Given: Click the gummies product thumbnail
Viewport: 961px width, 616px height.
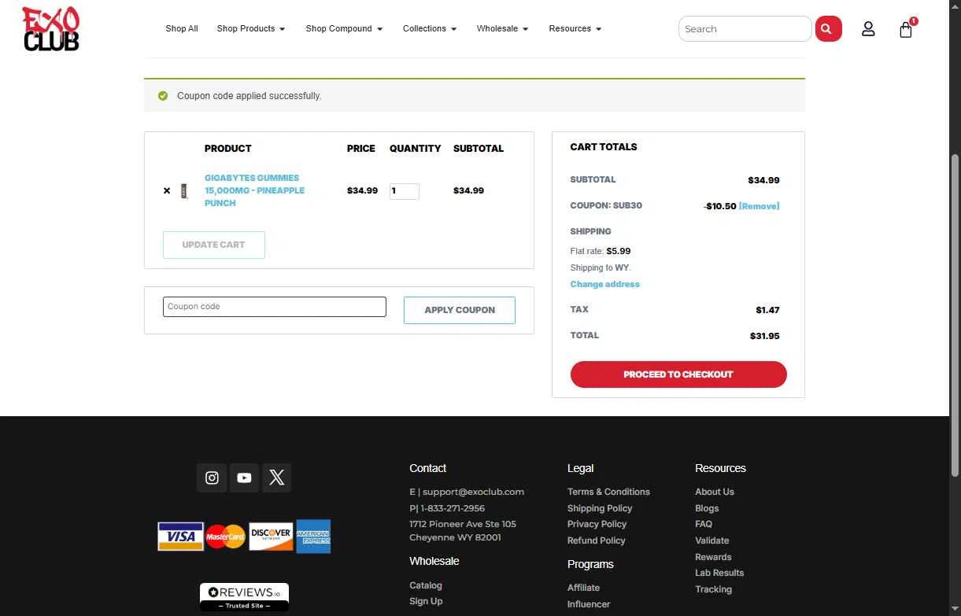Looking at the screenshot, I should [184, 191].
